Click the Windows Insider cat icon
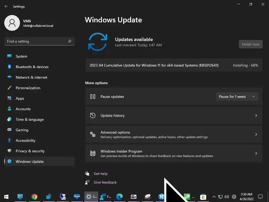Viewport: 269px width, 202px height. [x=93, y=153]
